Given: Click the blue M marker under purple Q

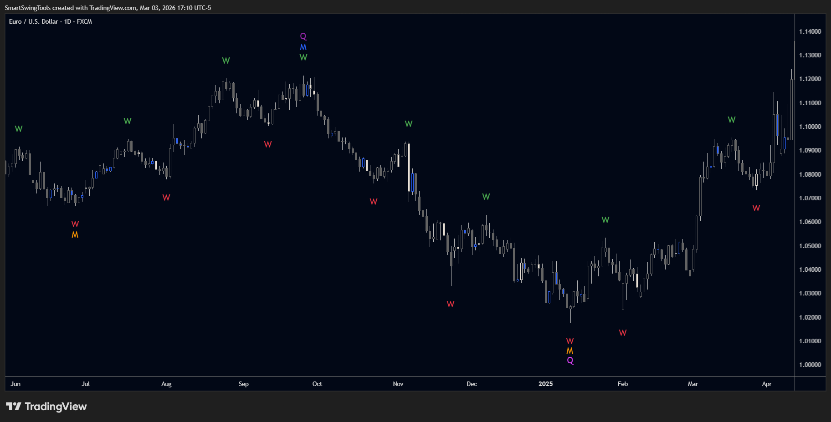Looking at the screenshot, I should click(x=303, y=47).
